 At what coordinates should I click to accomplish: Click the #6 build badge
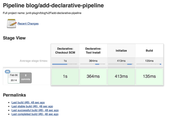point(7,71)
